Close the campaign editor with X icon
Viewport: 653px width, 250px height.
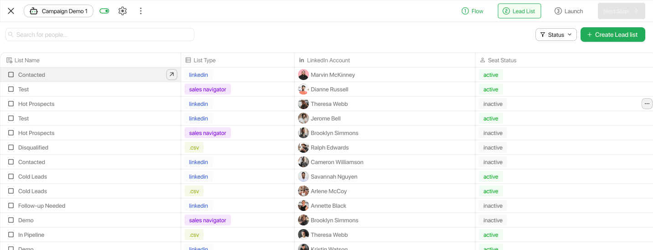coord(11,11)
